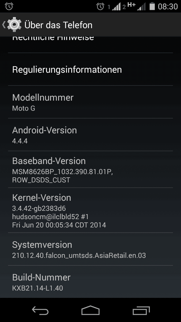Tap the Build-Nummer entry

coord(90,282)
